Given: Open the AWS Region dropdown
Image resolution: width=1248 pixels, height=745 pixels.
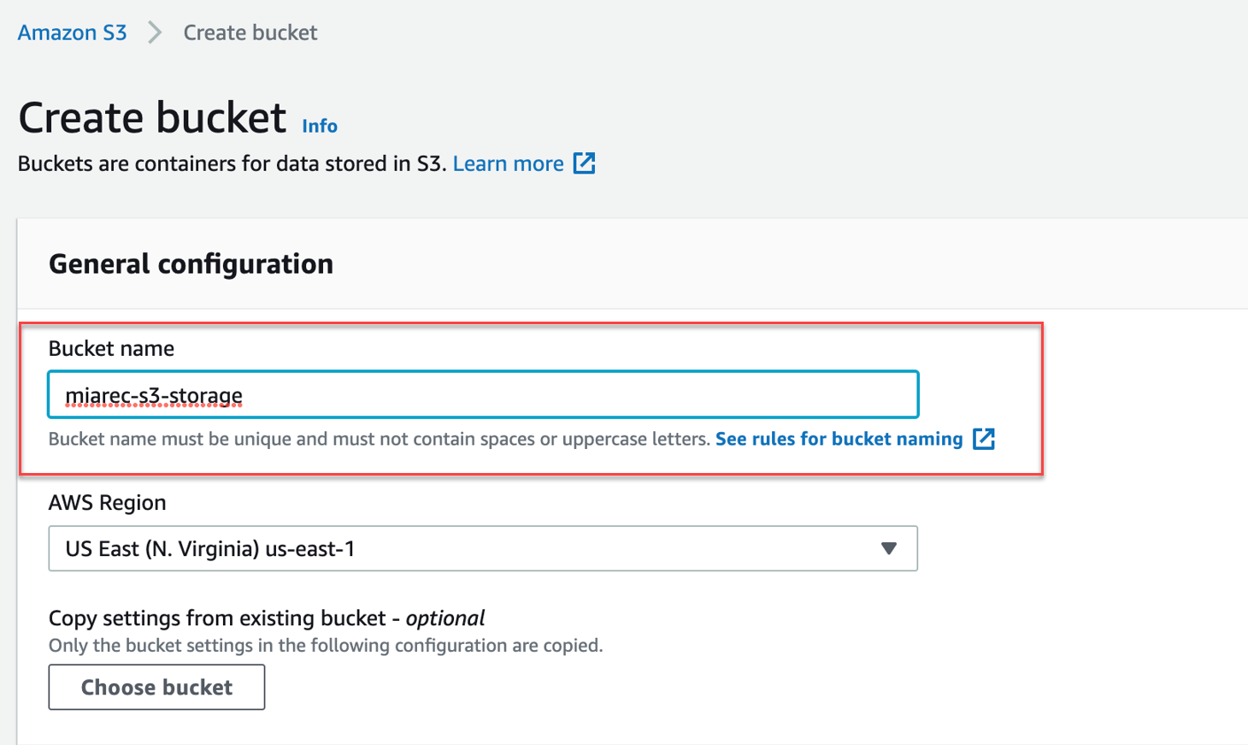Looking at the screenshot, I should tap(483, 548).
